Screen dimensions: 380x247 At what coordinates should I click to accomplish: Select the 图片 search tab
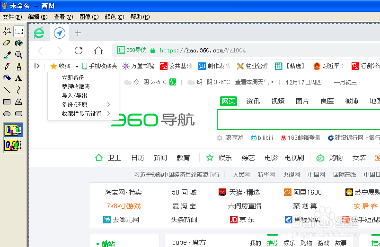click(302, 101)
